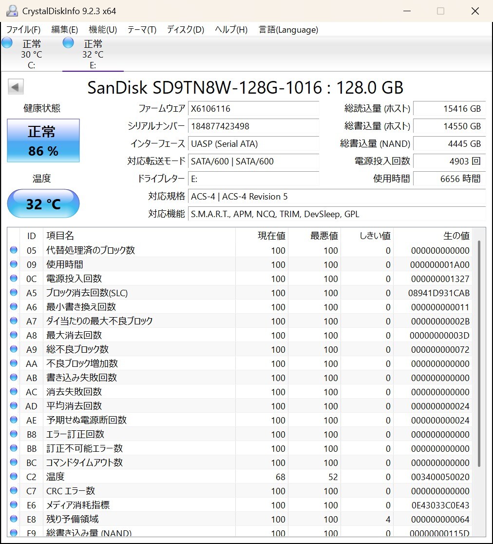Click the serial number field 184877423498
This screenshot has width=493, height=544.
(254, 126)
